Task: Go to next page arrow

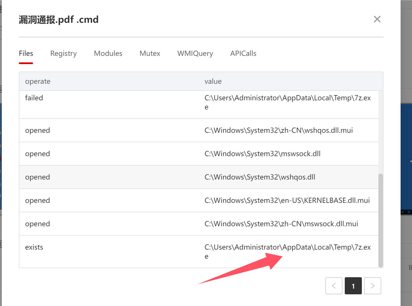Action: tap(373, 286)
